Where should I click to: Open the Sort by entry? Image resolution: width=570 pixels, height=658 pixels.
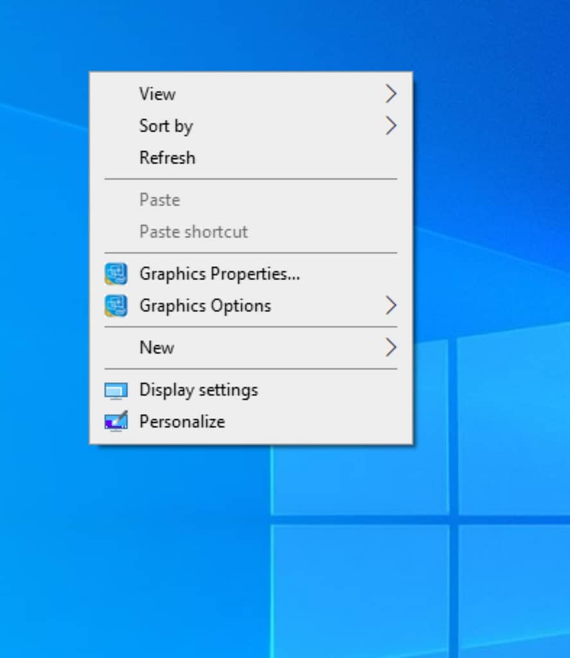(251, 125)
